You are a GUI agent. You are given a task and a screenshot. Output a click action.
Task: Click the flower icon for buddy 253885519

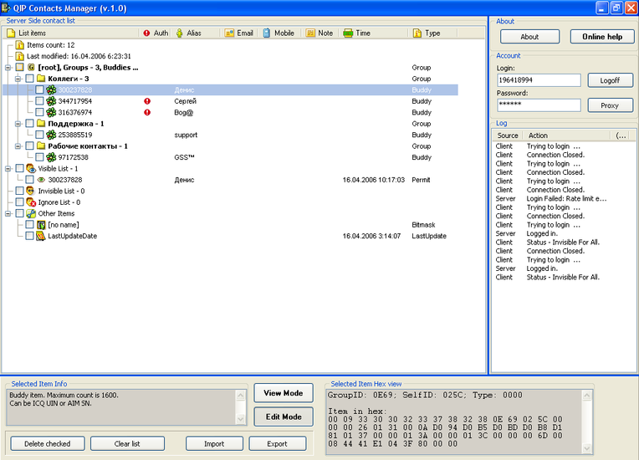point(51,135)
